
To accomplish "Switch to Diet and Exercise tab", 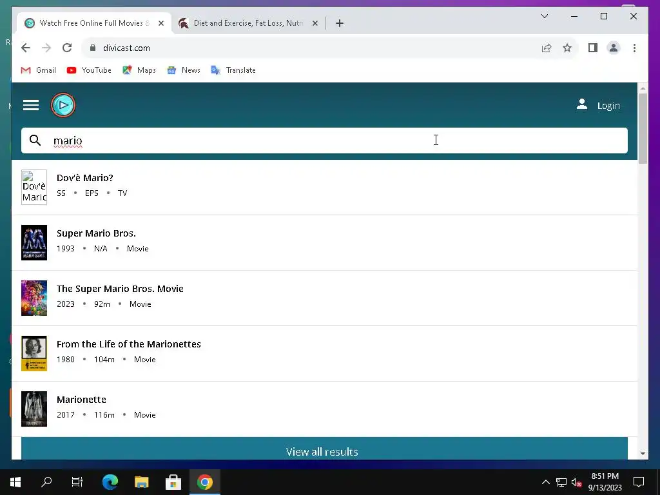I will 248,23.
